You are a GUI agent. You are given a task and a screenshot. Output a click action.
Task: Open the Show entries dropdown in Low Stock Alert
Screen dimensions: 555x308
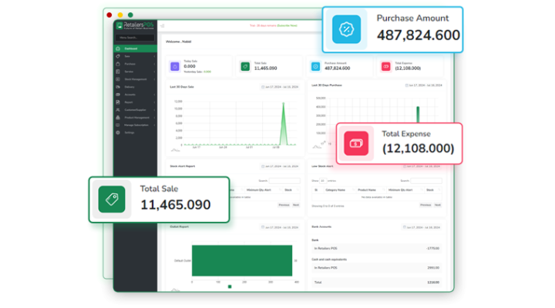click(323, 181)
